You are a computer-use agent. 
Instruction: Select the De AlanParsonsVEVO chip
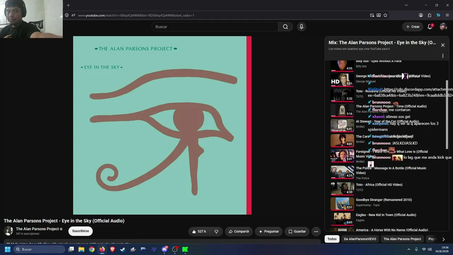pos(360,239)
